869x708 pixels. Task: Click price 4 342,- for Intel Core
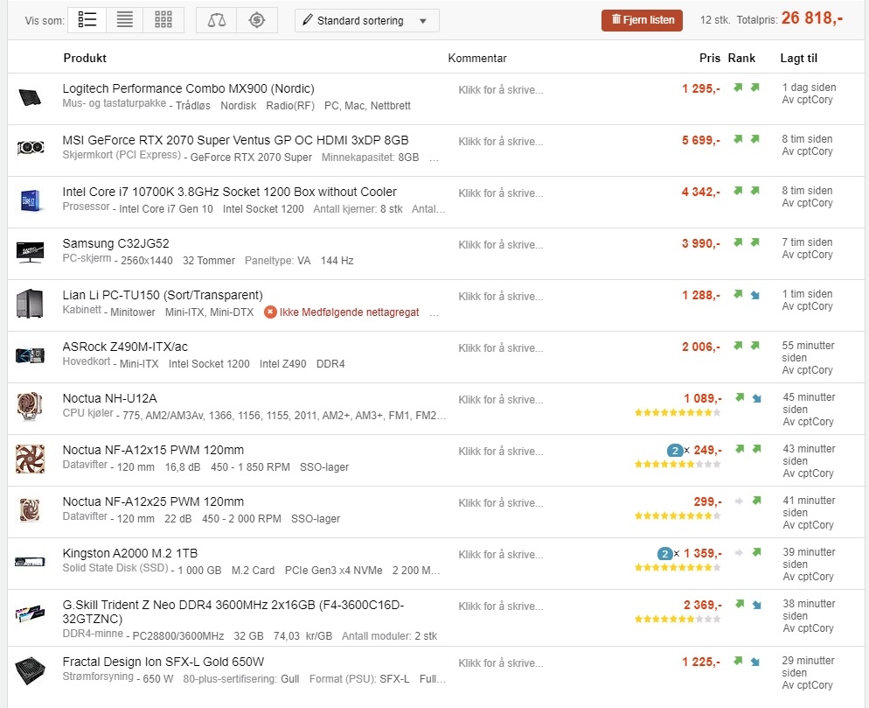click(x=701, y=192)
